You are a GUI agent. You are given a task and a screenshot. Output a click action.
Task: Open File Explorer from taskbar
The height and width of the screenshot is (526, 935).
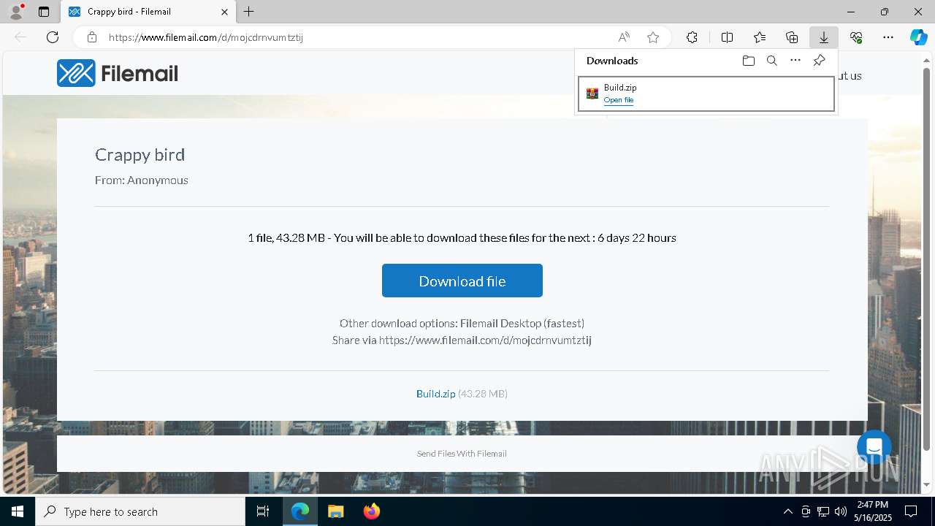pos(335,511)
